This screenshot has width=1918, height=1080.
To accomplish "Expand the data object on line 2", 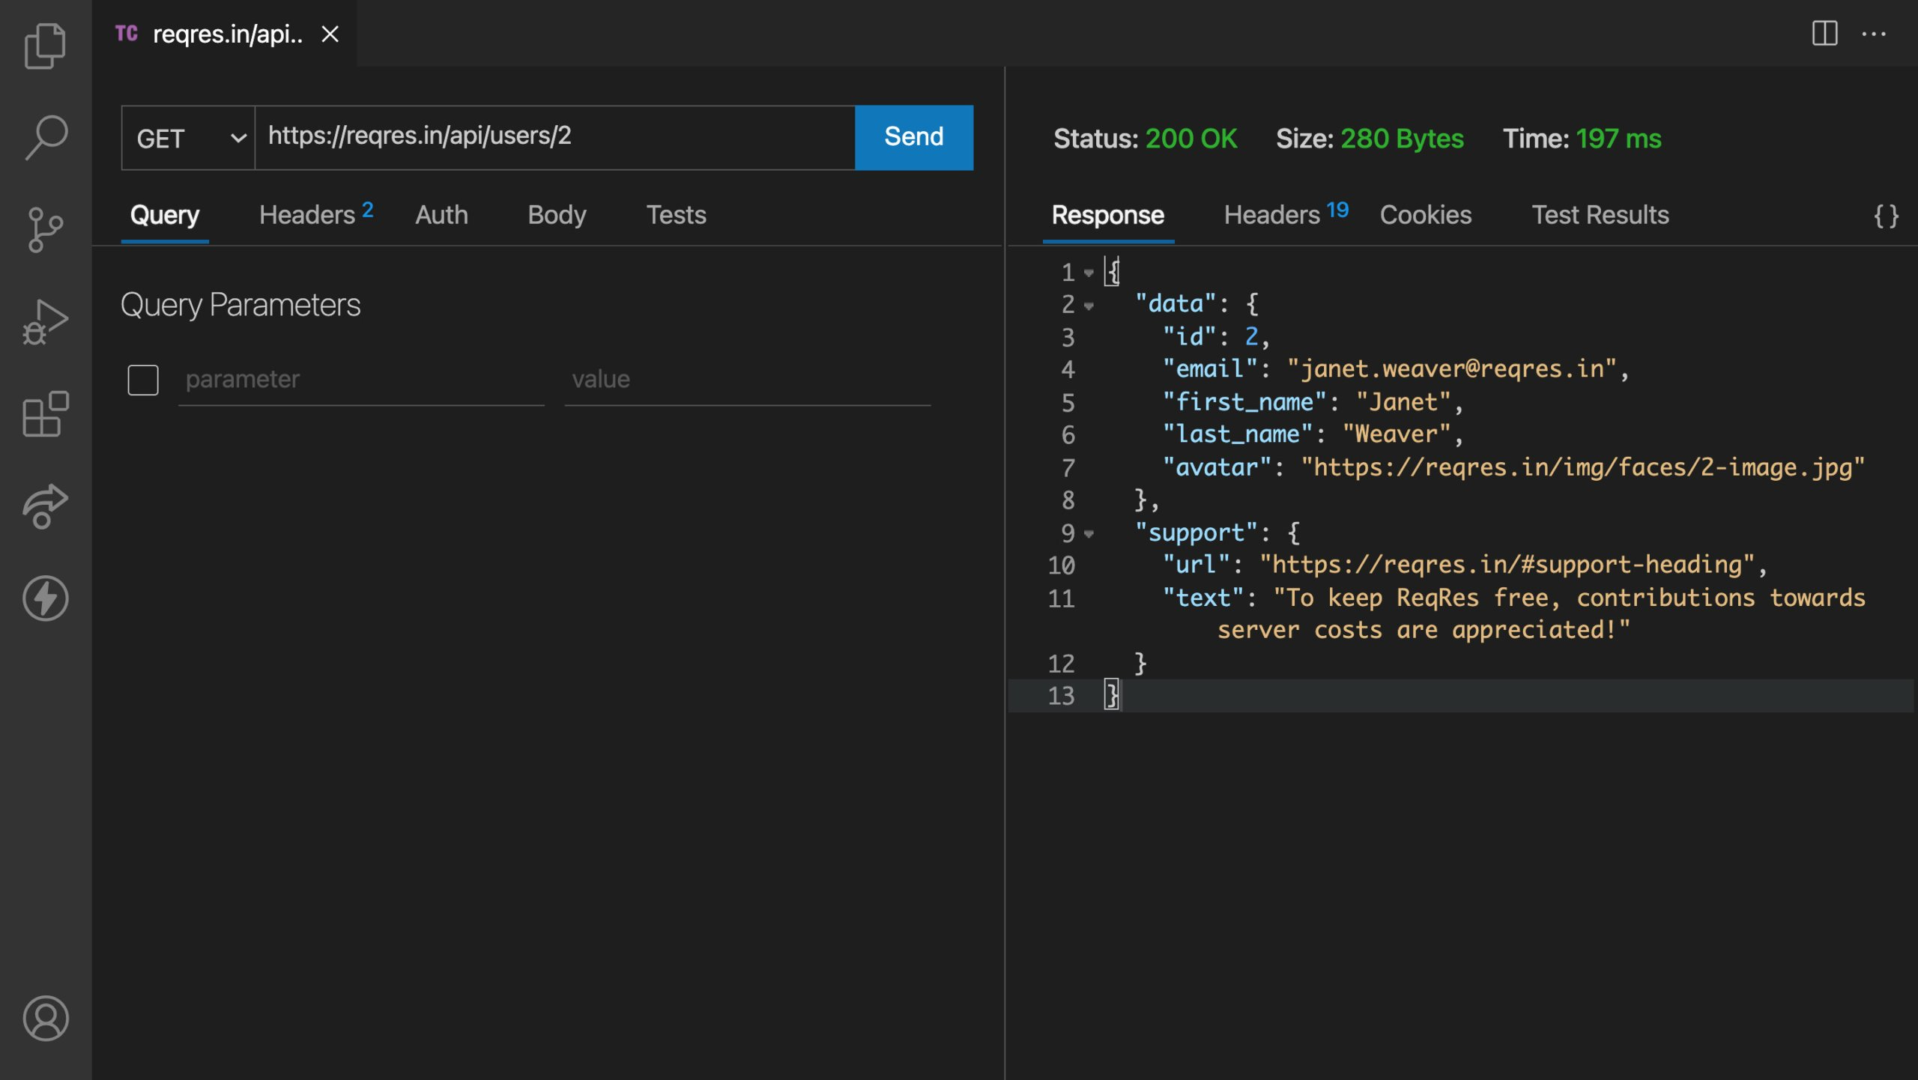I will pos(1089,304).
